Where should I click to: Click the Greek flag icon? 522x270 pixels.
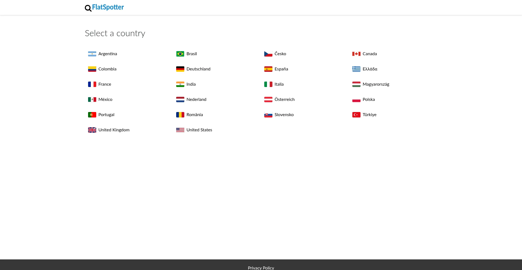coord(356,69)
